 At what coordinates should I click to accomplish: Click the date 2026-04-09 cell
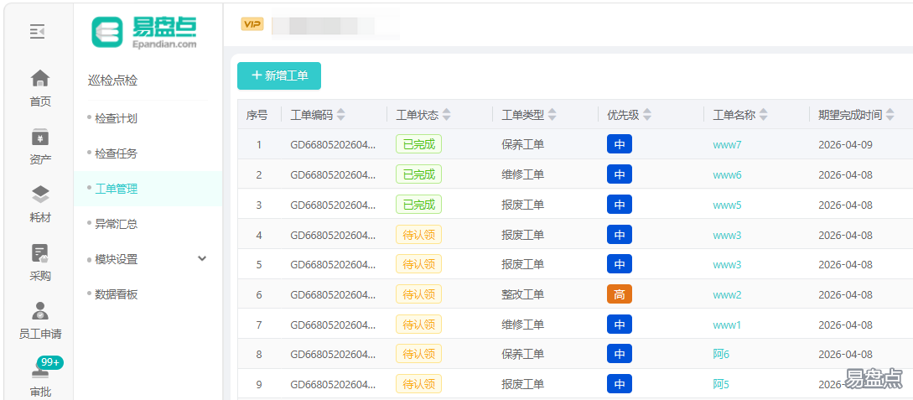[x=845, y=144]
